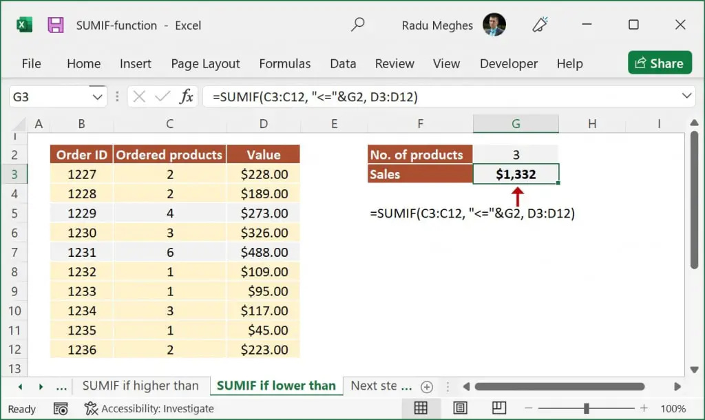This screenshot has width=705, height=420.
Task: Select cell with Order ID 1231
Action: (x=81, y=252)
